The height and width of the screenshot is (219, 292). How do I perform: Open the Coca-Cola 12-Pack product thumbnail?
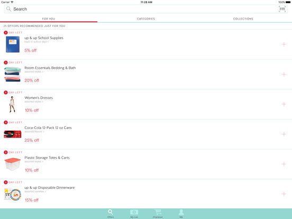(13, 134)
